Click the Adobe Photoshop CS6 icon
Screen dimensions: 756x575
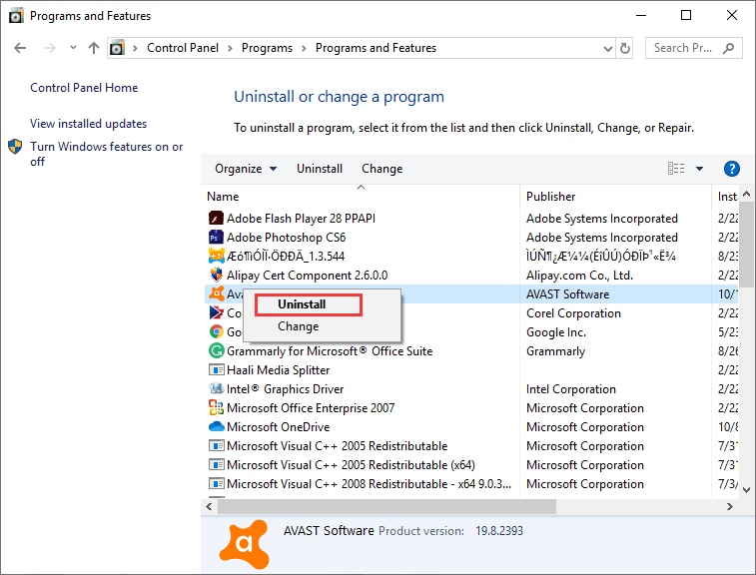click(x=216, y=238)
